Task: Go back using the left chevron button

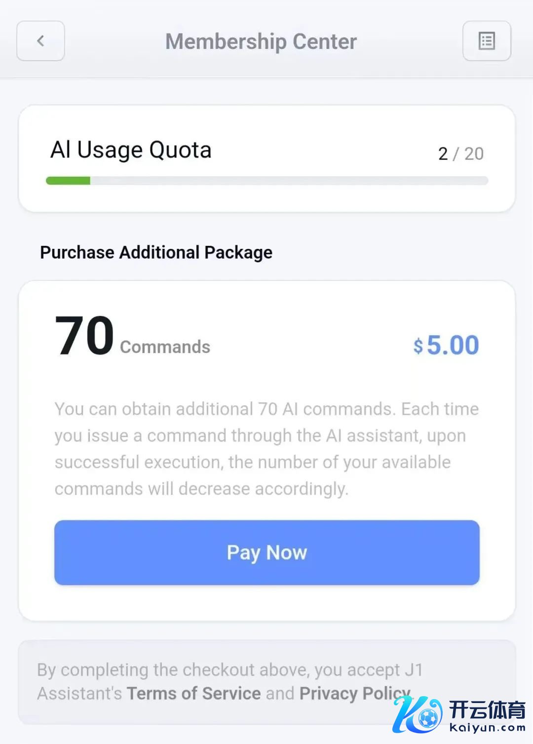Action: pos(40,41)
